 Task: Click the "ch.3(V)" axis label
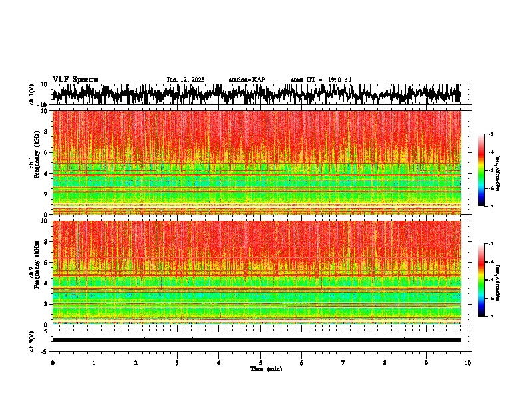click(x=32, y=341)
